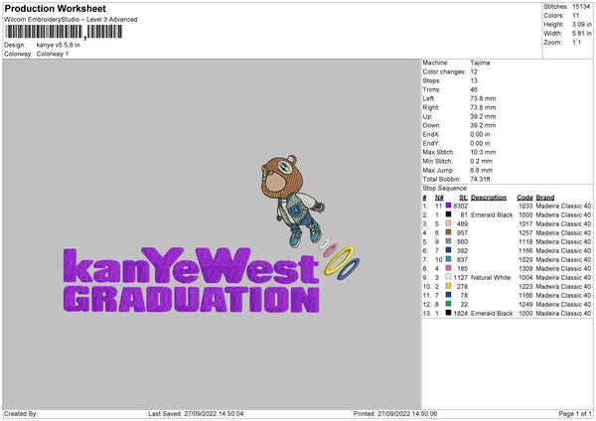The image size is (596, 421).
Task: Select the pink swatch with code 1309
Action: click(448, 268)
